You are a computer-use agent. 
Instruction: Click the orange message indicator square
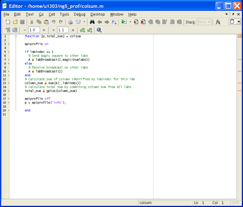[x=240, y=36]
